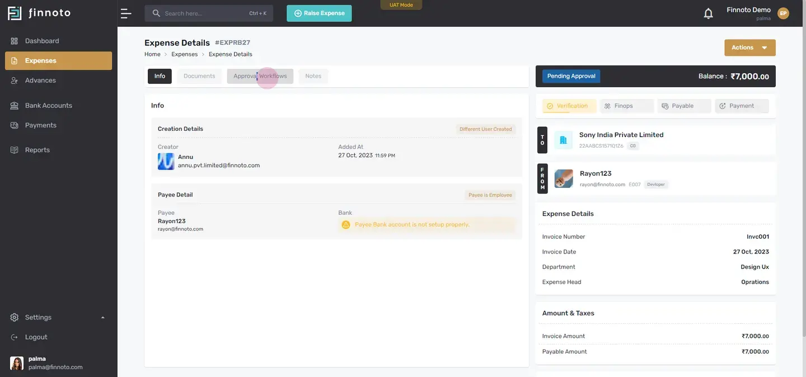Screen dimensions: 806x377
Task: Click the Reports book icon in sidebar
Action: pos(15,150)
